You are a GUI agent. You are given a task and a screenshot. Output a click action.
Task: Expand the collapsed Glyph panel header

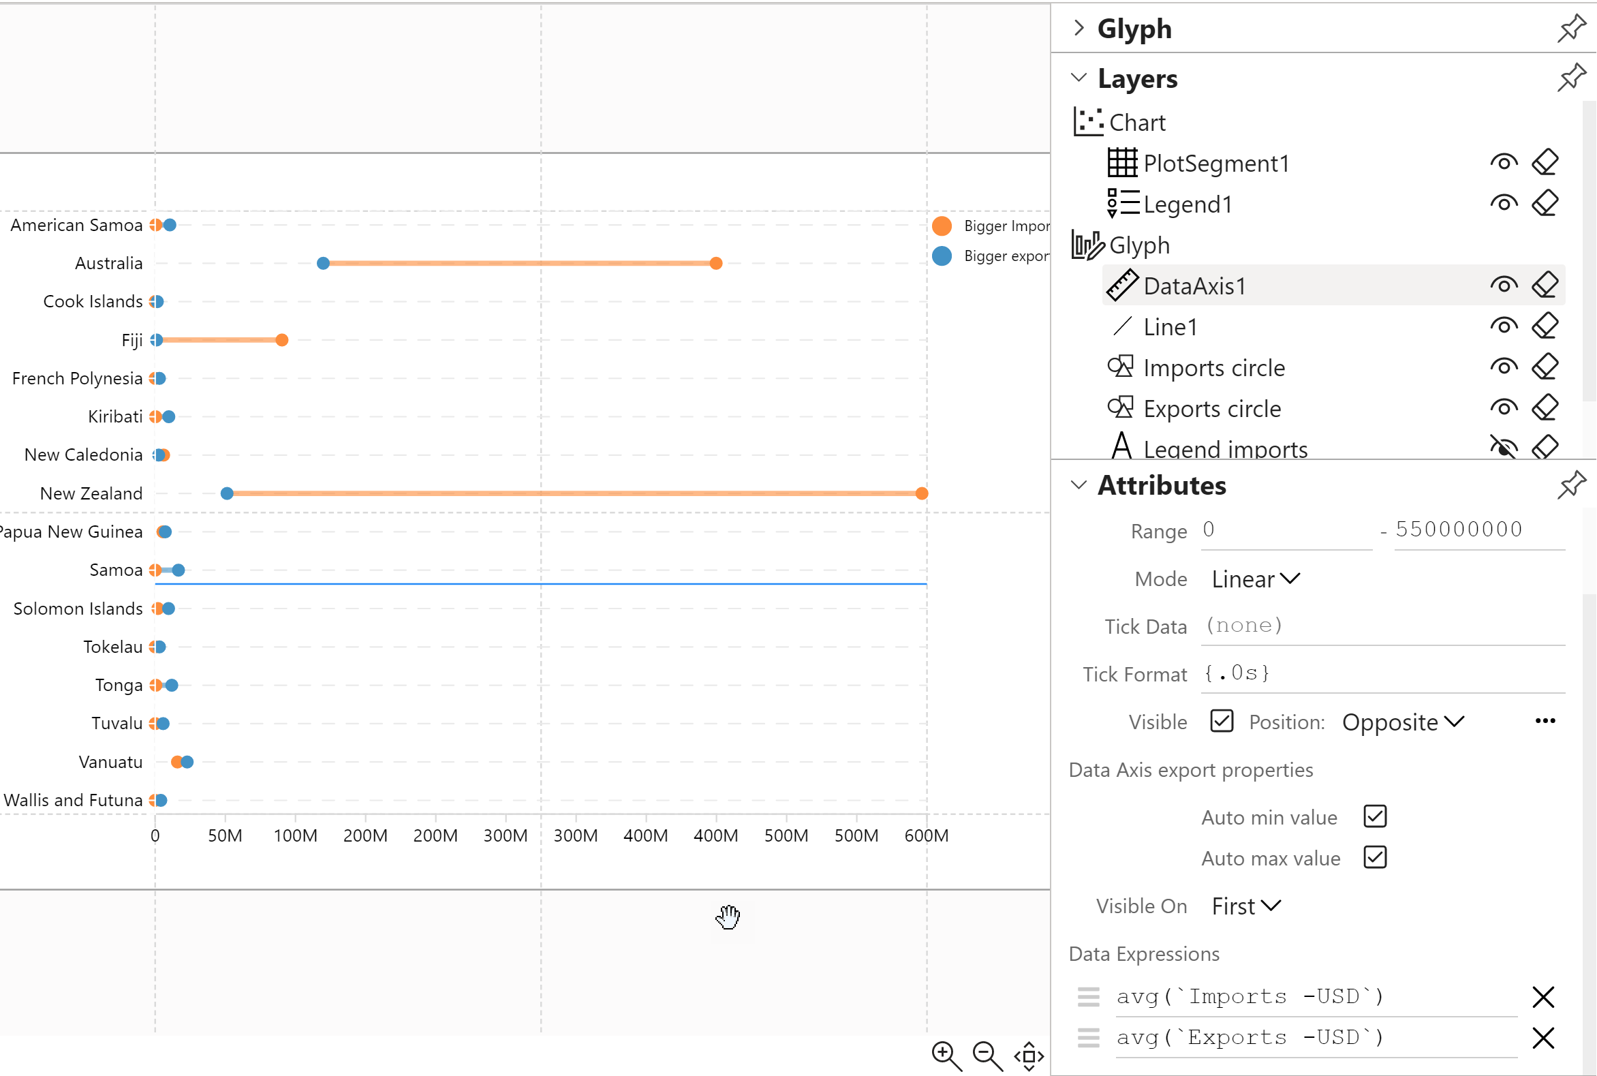1079,27
